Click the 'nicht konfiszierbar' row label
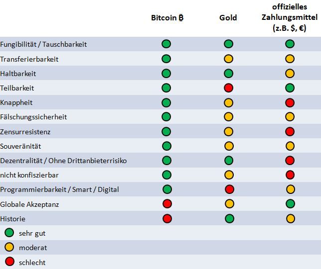The height and width of the screenshot is (269, 321). click(x=30, y=175)
